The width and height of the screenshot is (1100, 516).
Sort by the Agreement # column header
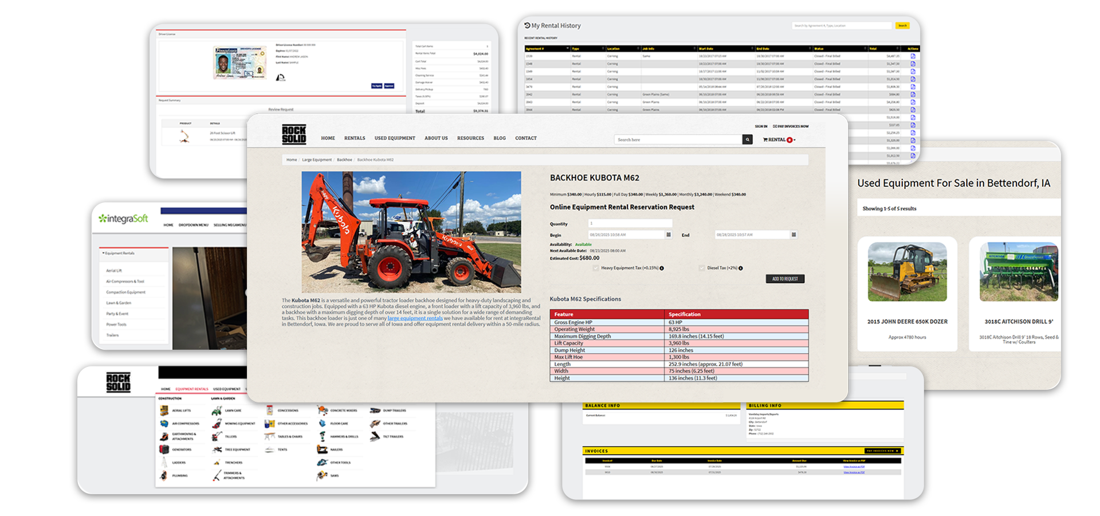pyautogui.click(x=547, y=49)
